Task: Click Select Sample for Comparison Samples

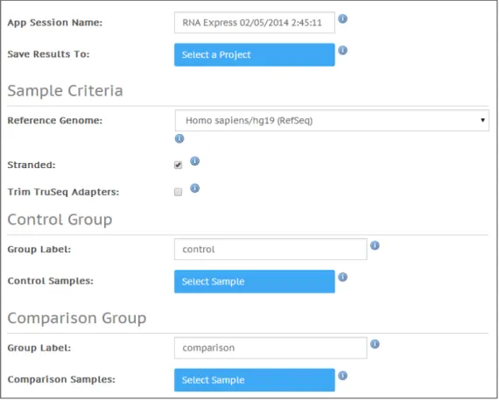Action: [x=254, y=380]
